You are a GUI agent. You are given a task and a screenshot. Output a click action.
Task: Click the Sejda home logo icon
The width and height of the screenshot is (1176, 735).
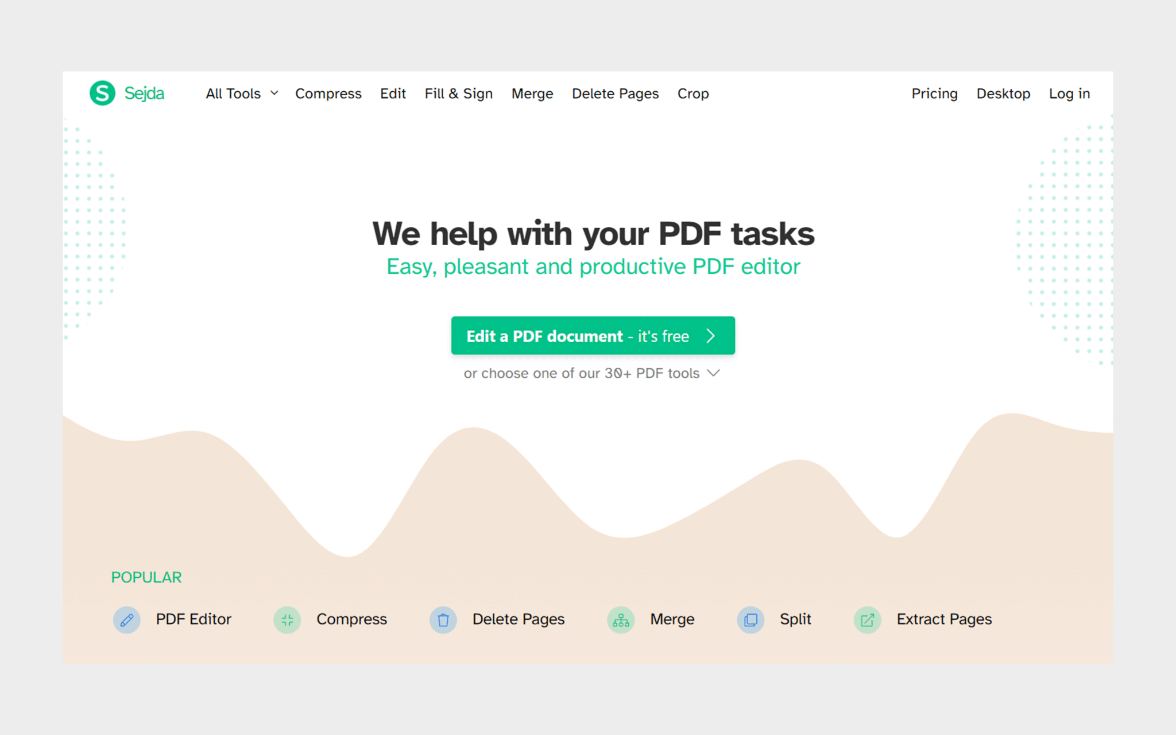(102, 92)
